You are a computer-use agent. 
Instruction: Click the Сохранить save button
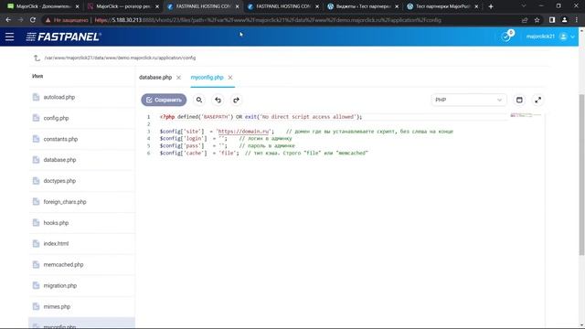[164, 100]
